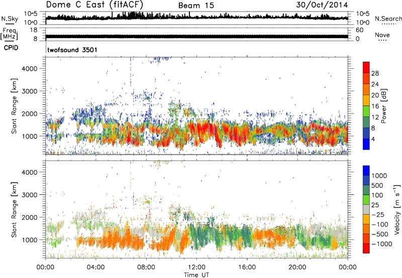Click the '4000' tick of the velocity panel

[29, 172]
